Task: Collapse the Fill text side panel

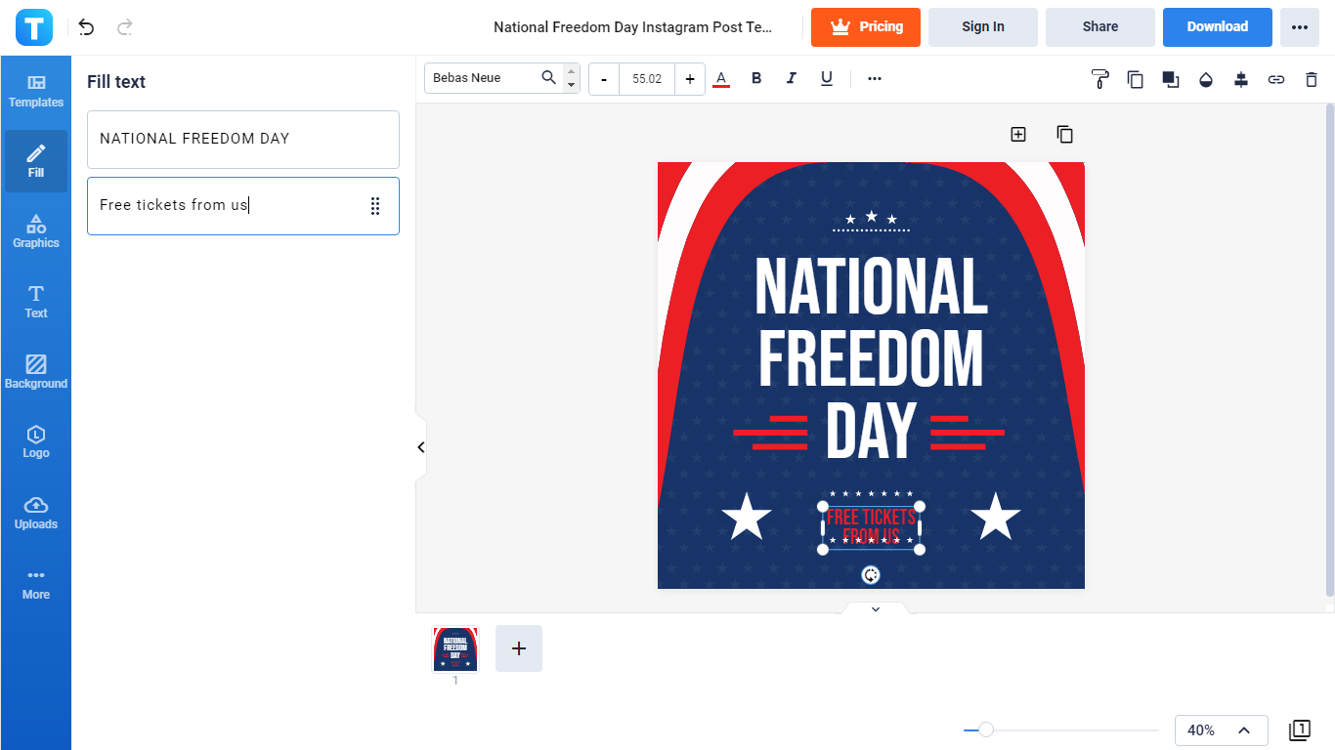Action: click(x=421, y=447)
